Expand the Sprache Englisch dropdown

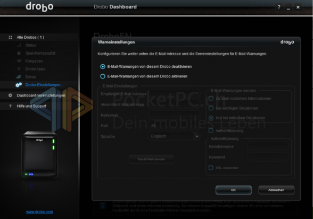click(174, 136)
